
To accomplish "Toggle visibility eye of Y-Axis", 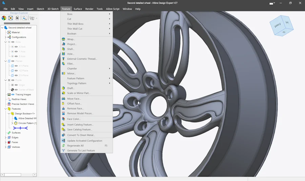I will click(16, 51).
